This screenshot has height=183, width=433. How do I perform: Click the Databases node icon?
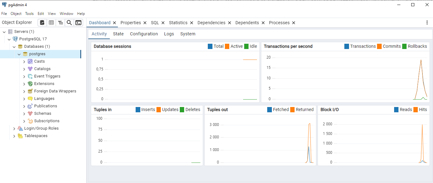pyautogui.click(x=20, y=47)
